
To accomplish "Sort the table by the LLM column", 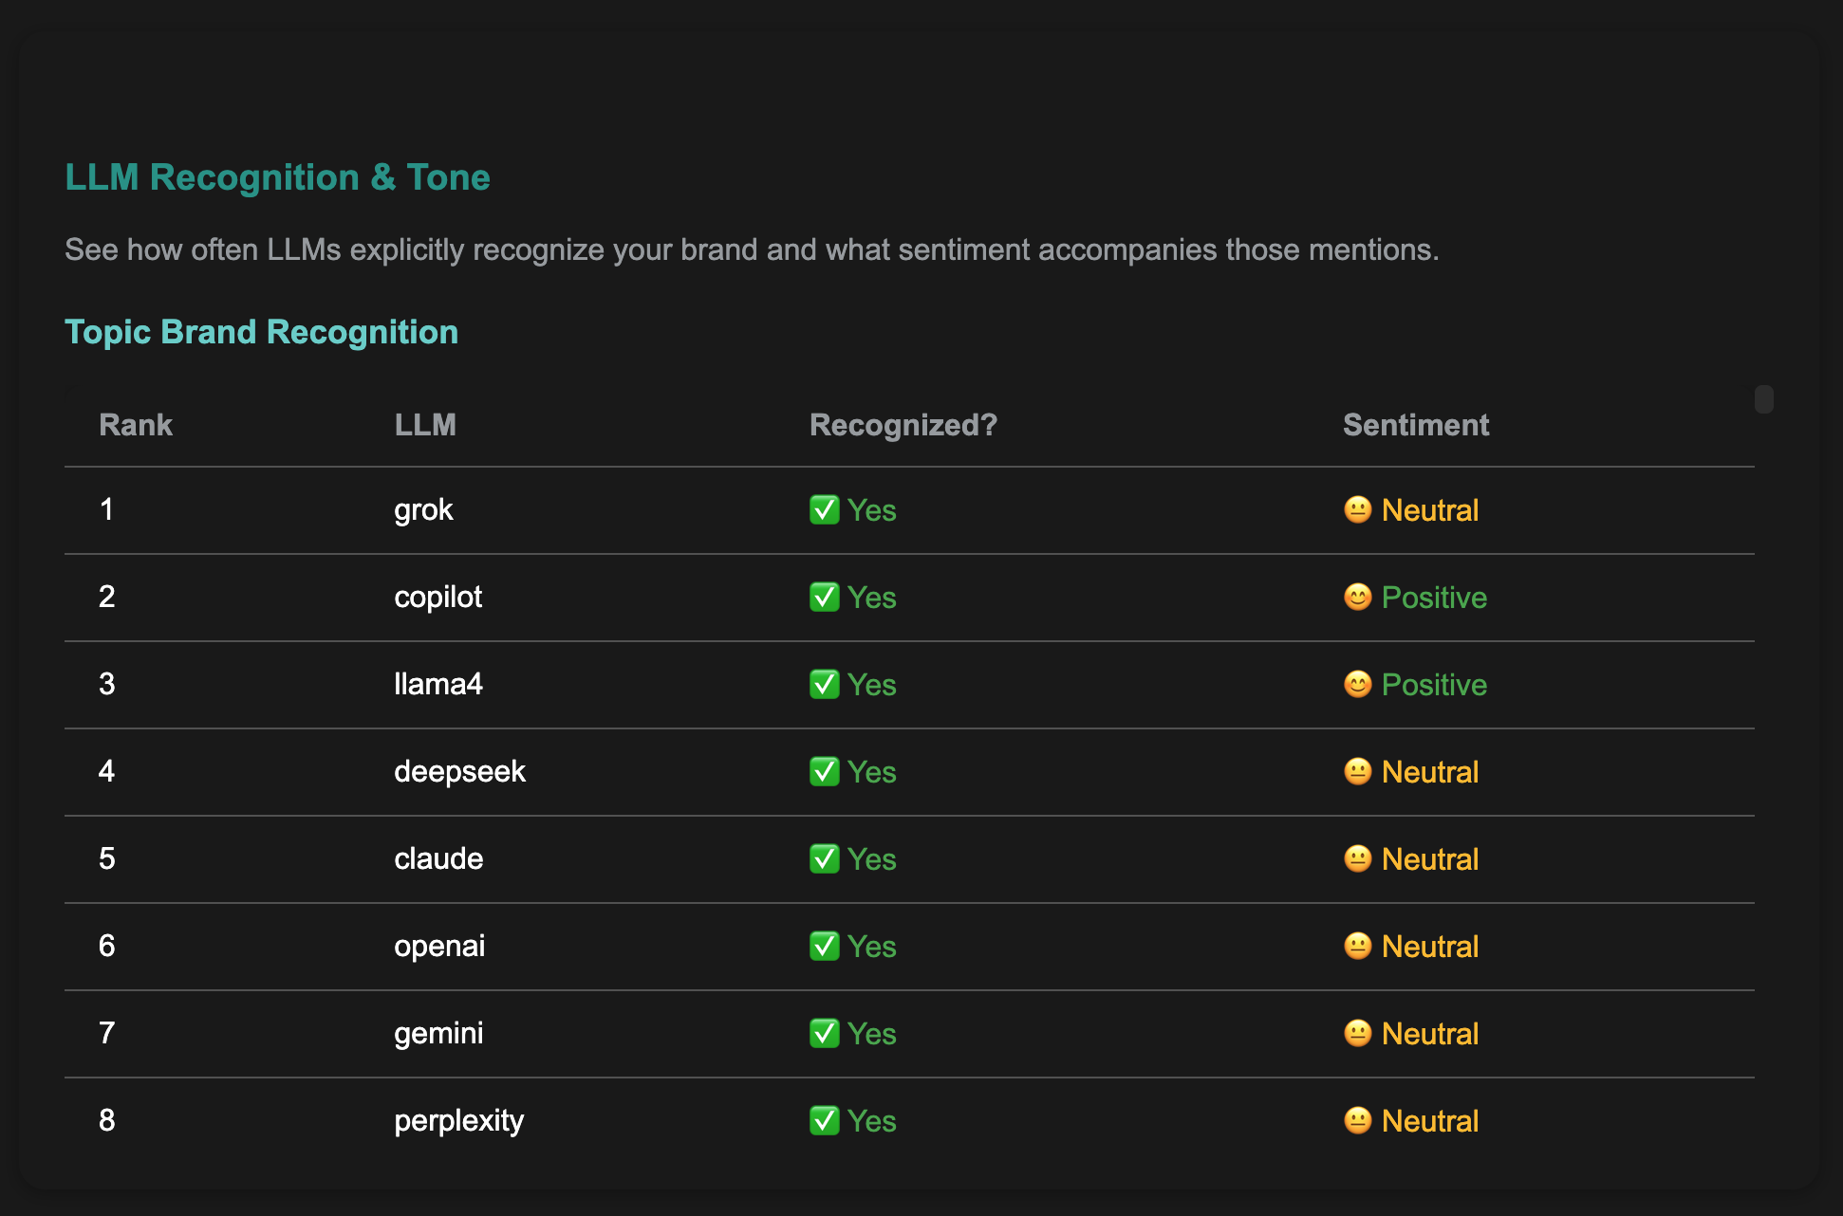I will click(426, 424).
